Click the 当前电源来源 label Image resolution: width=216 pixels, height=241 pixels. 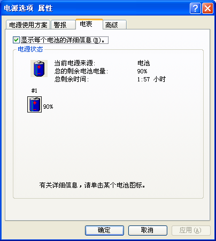pos(75,63)
